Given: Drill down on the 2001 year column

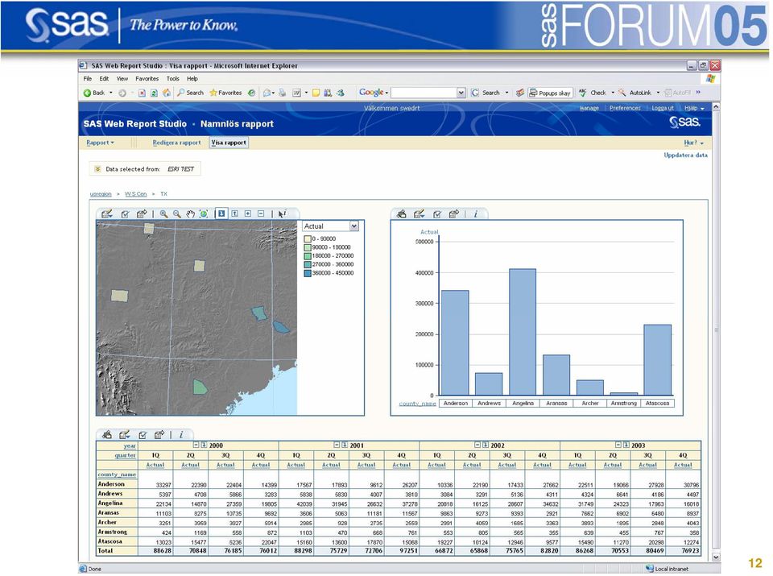Looking at the screenshot, I should click(x=345, y=445).
